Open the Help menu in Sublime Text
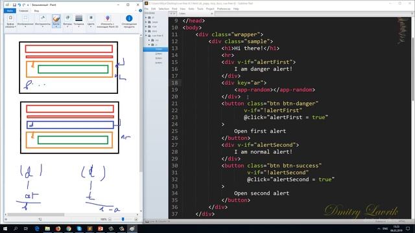Viewport: 415px width, 233px height. coord(236,8)
